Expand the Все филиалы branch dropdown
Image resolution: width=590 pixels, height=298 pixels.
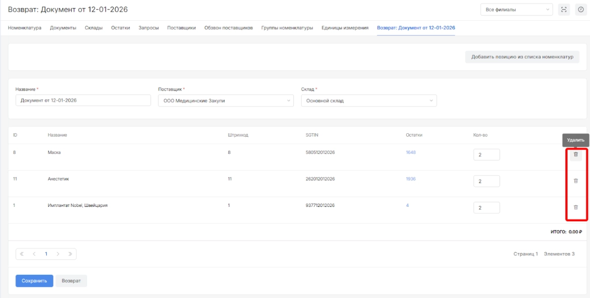(516, 10)
